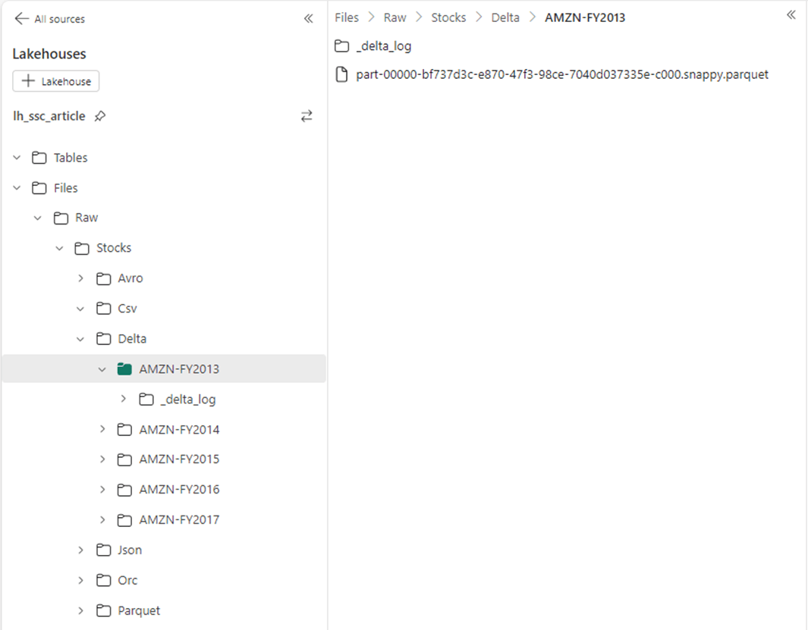This screenshot has height=630, width=808.
Task: Go to Raw in breadcrumb path
Action: [x=395, y=17]
